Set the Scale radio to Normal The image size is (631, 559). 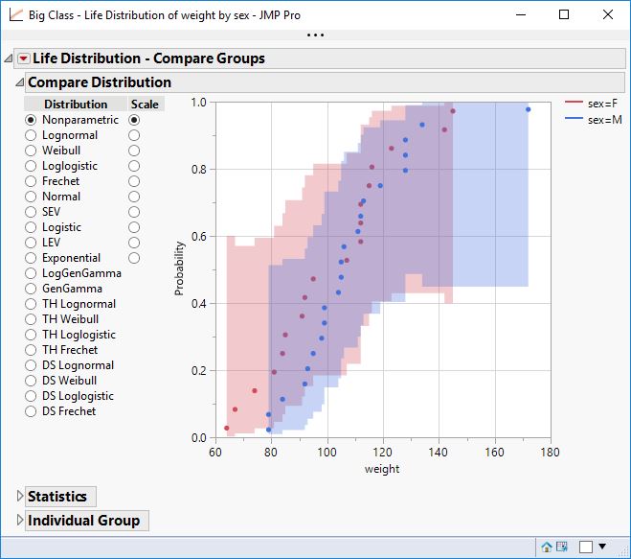click(x=134, y=197)
